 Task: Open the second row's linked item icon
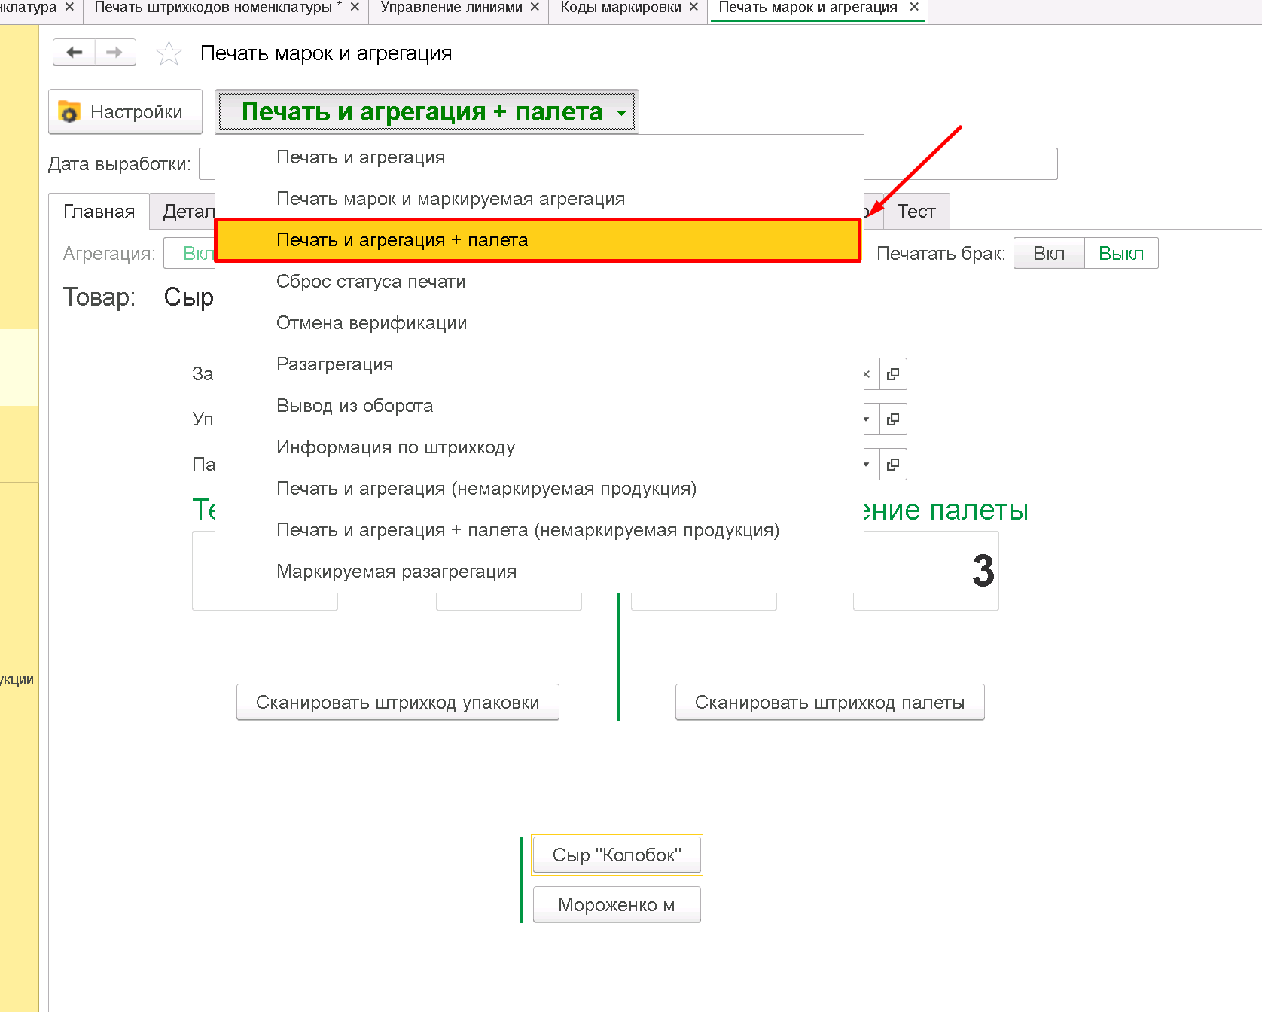(x=893, y=419)
